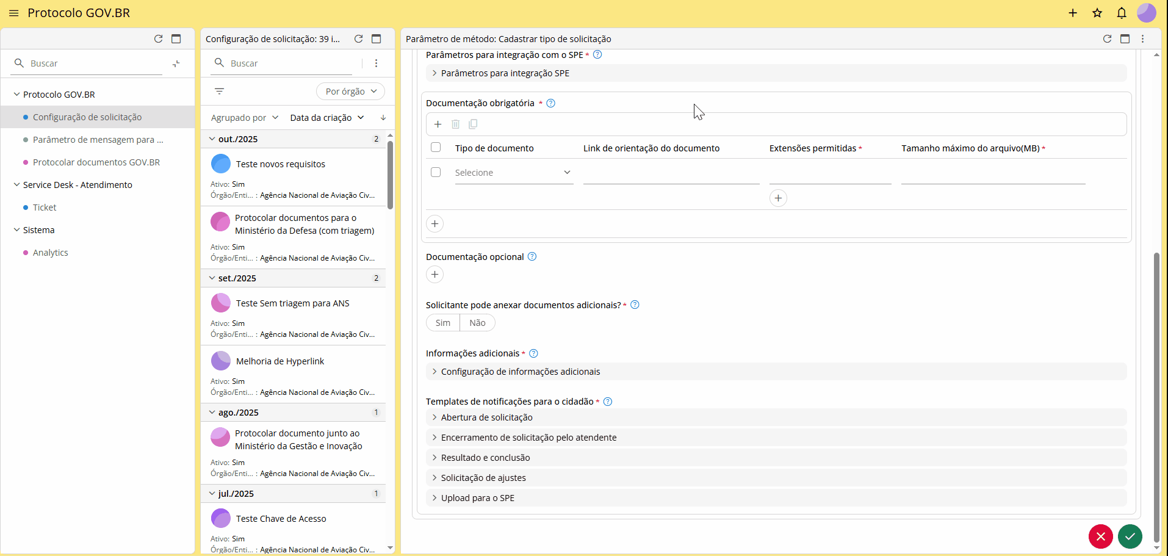Screen dimensions: 1168x556
Task: Add an allowed extension with plus button
Action: pyautogui.click(x=778, y=198)
